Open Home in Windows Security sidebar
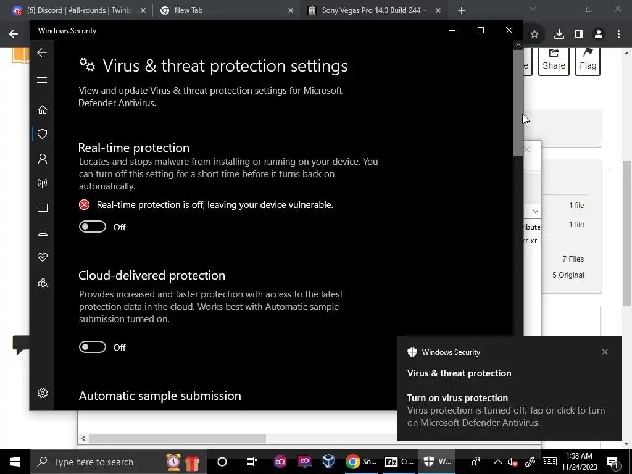This screenshot has width=632, height=474. 43,110
